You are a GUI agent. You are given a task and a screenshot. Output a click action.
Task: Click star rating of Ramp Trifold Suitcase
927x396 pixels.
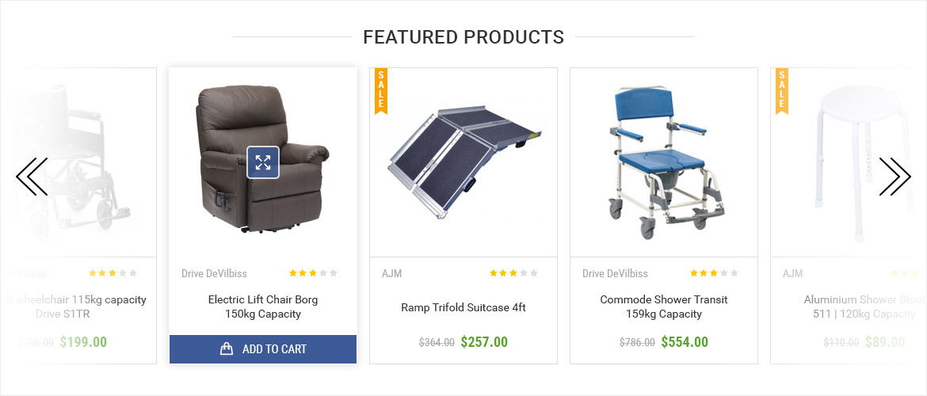(513, 273)
